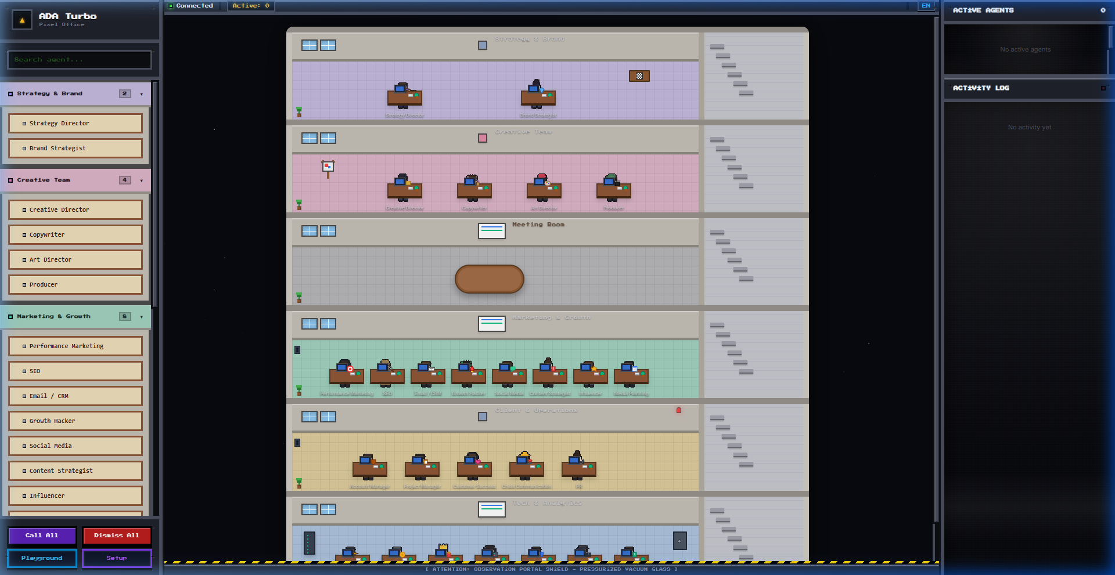Select the Art Director desk with palette

(x=544, y=188)
